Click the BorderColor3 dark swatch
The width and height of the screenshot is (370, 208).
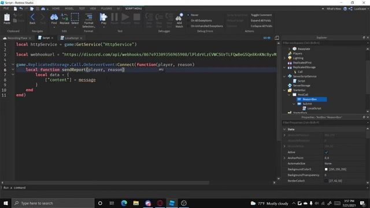click(326, 181)
